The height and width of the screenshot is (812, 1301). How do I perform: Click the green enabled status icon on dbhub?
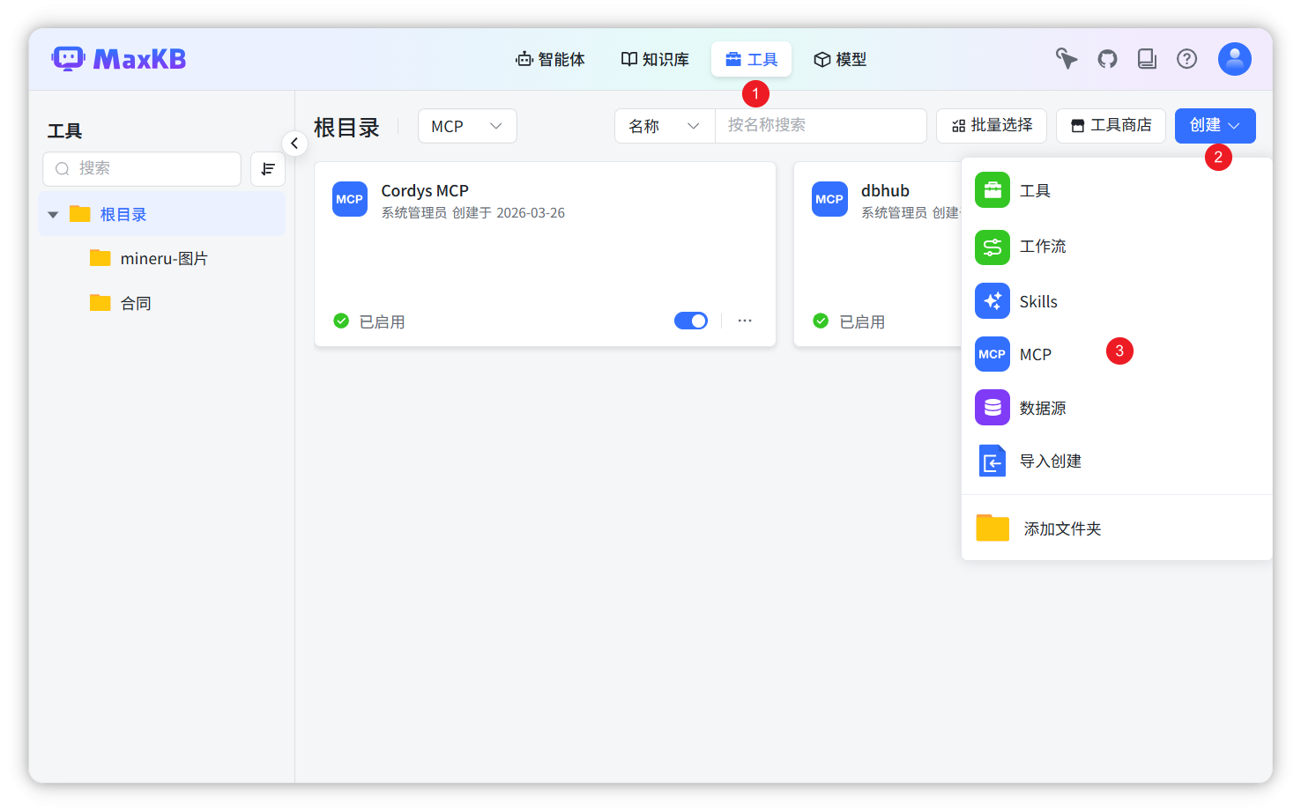(x=821, y=321)
